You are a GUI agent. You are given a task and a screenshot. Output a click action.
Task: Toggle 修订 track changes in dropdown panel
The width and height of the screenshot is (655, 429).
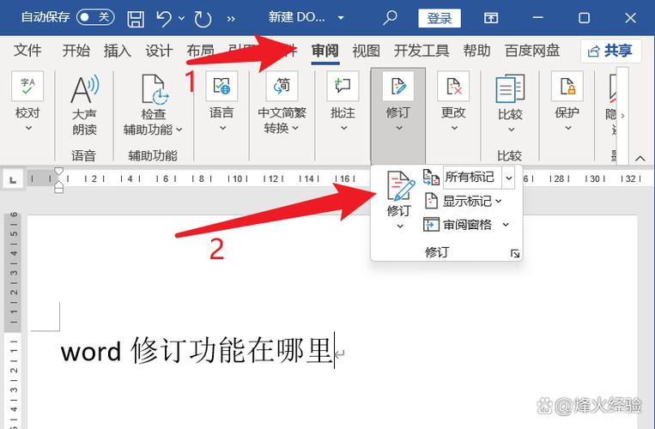400,187
